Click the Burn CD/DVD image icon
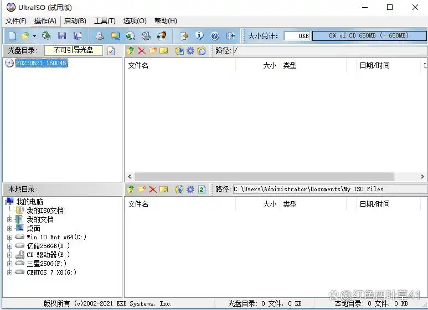 coord(161,36)
